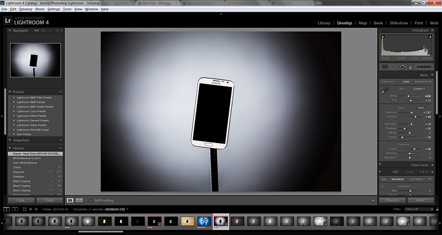The height and width of the screenshot is (235, 442).
Task: Set Navigator zoom to 1:1
Action: (50, 31)
